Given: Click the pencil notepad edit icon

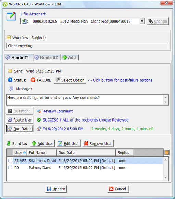Looking at the screenshot, I should [x=11, y=16].
